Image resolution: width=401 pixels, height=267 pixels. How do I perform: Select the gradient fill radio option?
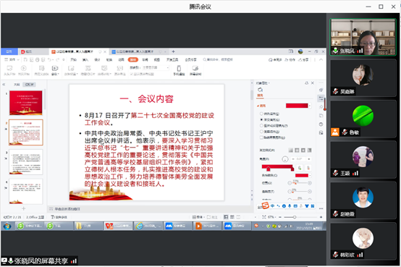[261, 119]
